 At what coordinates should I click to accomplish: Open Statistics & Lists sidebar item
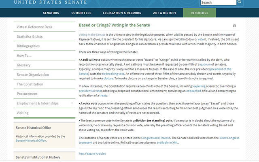point(45,36)
